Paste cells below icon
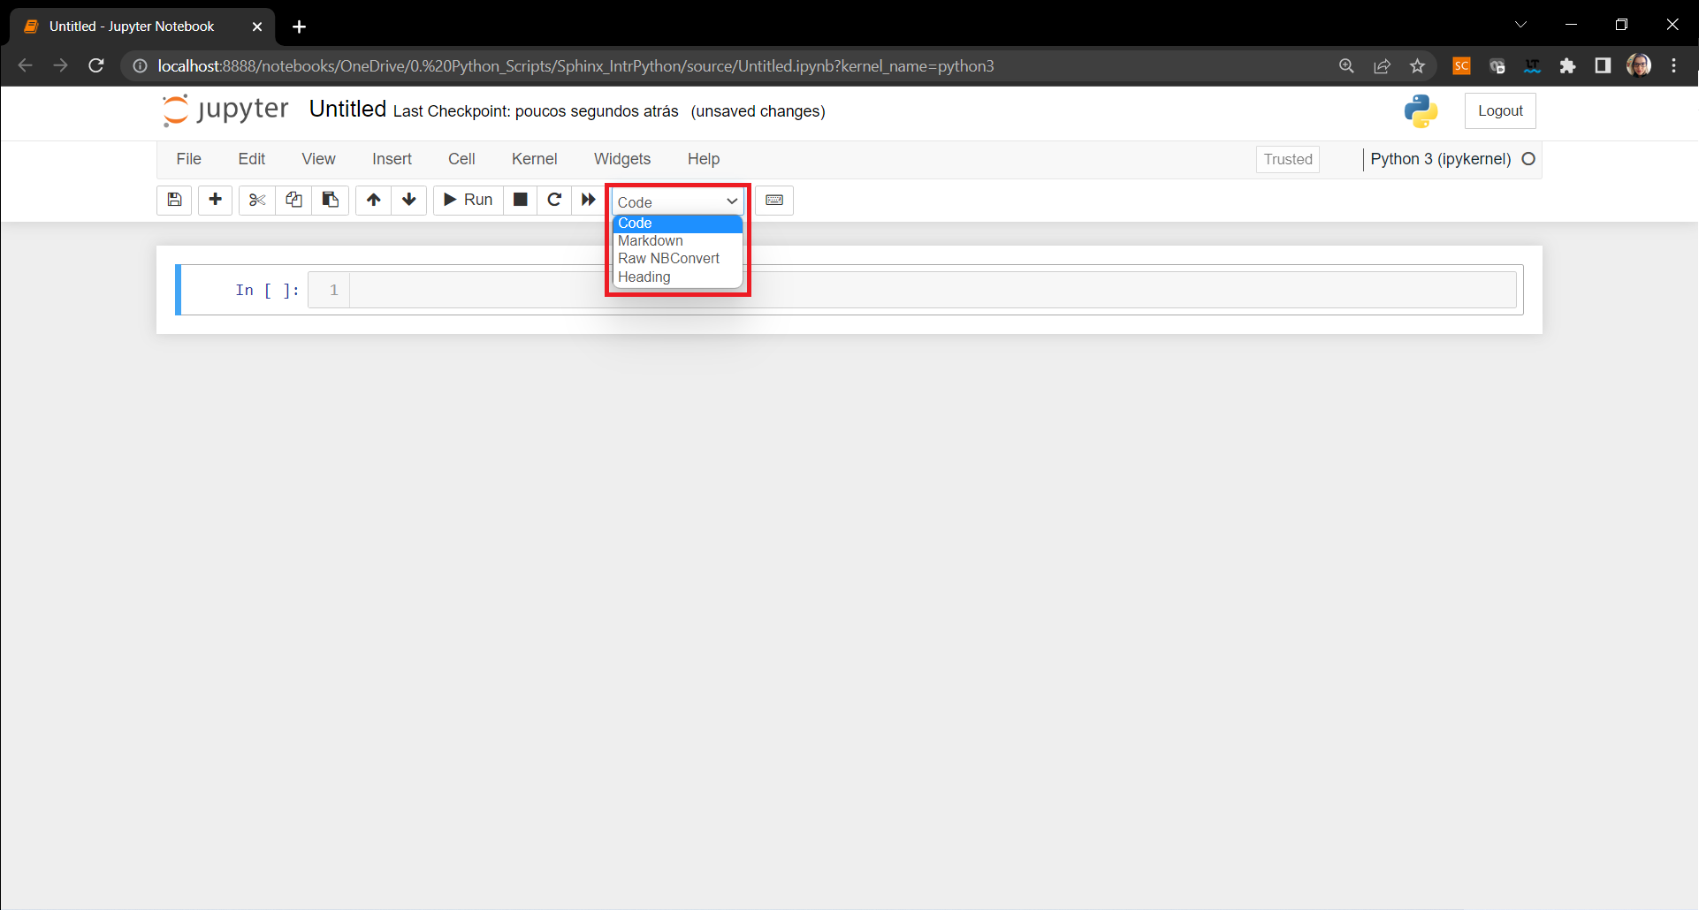The image size is (1699, 910). coord(331,200)
